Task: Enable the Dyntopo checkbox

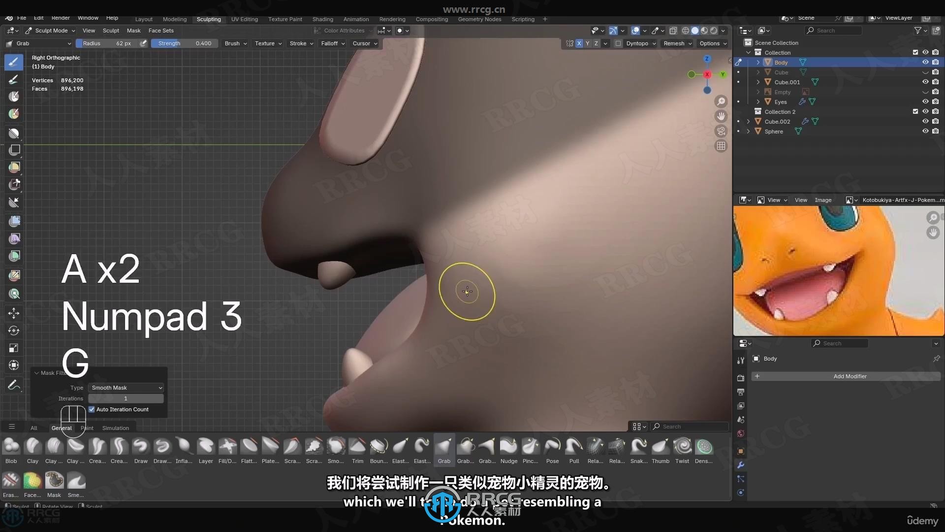Action: [618, 43]
